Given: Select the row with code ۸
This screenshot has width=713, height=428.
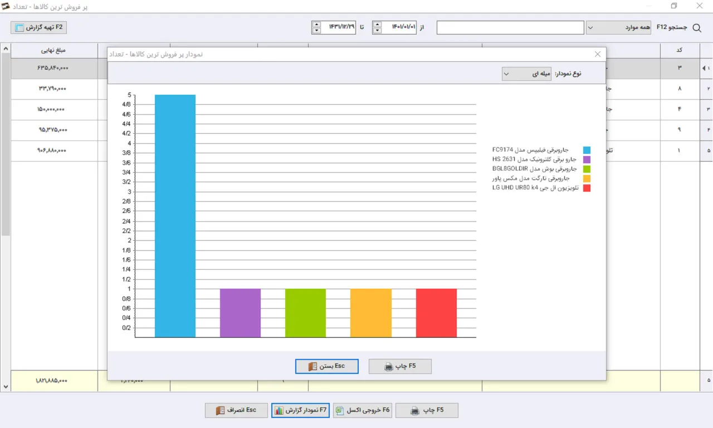Looking at the screenshot, I should pos(680,89).
